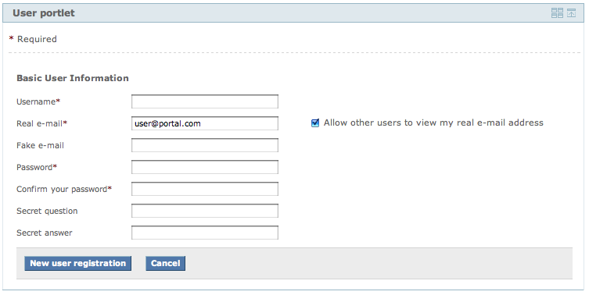Focus the Username input field
The height and width of the screenshot is (295, 589).
point(205,101)
